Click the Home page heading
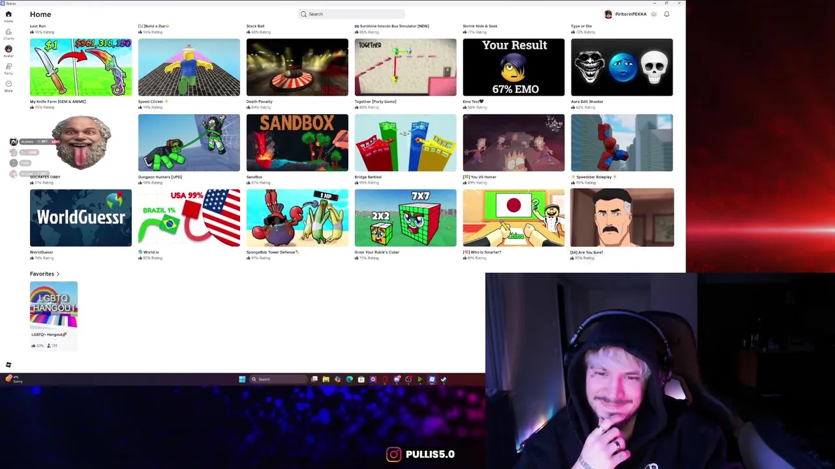This screenshot has height=469, width=835. [x=40, y=14]
